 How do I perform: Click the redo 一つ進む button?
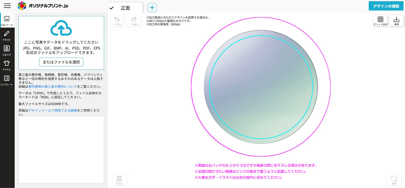[134, 21]
